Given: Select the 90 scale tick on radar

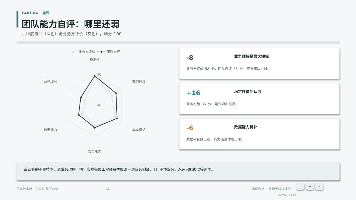Looking at the screenshot, I should pos(99,74).
